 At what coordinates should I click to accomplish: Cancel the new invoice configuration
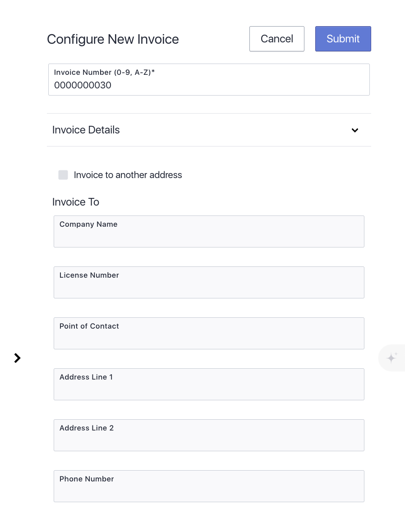point(276,39)
